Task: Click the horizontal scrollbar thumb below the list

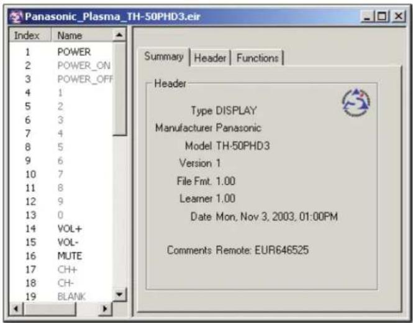Action: (x=50, y=309)
